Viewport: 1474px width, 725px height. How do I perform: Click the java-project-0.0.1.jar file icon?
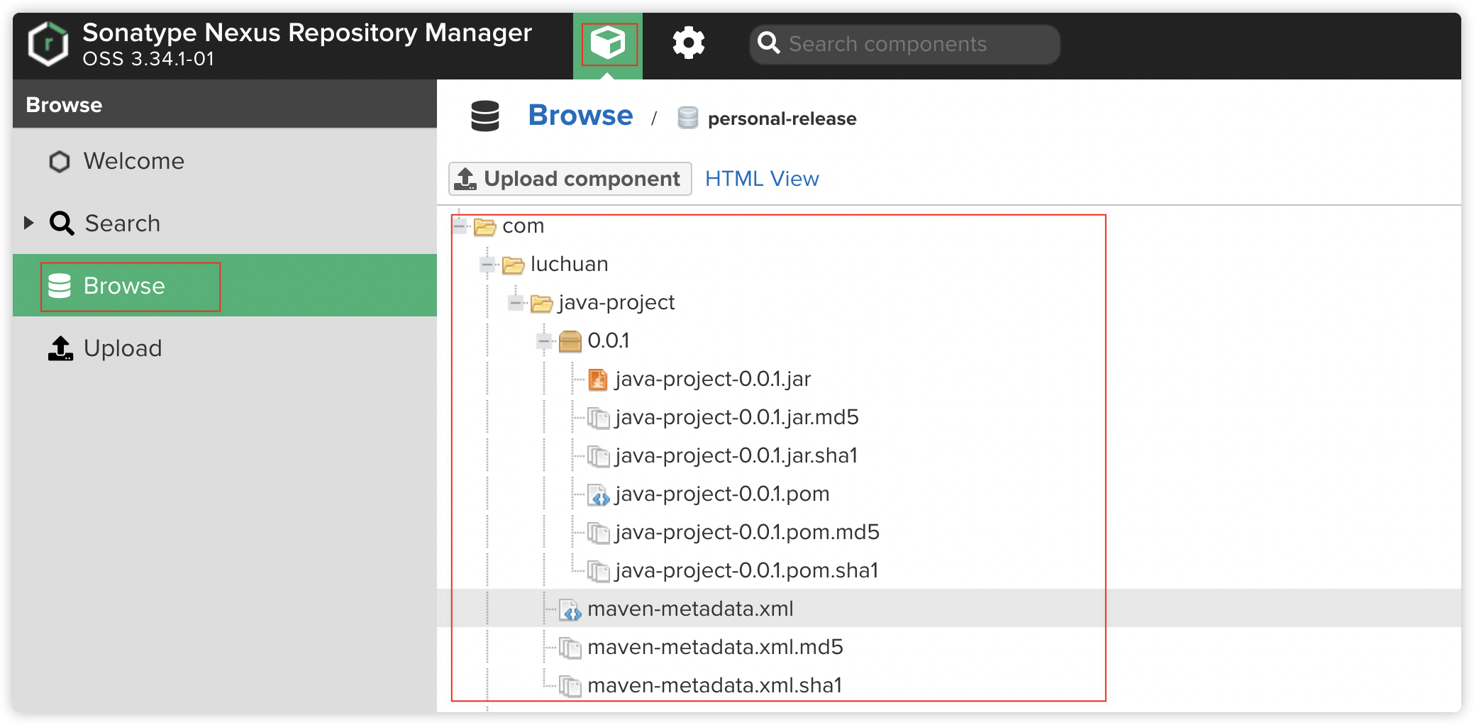tap(598, 380)
